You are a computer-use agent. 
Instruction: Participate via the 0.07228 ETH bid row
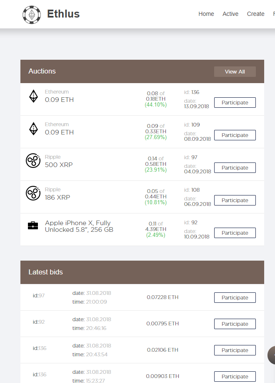pos(235,297)
